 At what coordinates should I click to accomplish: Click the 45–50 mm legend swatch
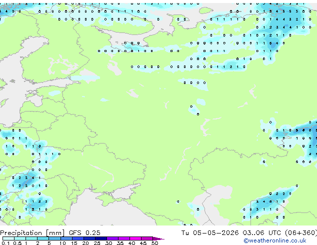[x=147, y=238]
